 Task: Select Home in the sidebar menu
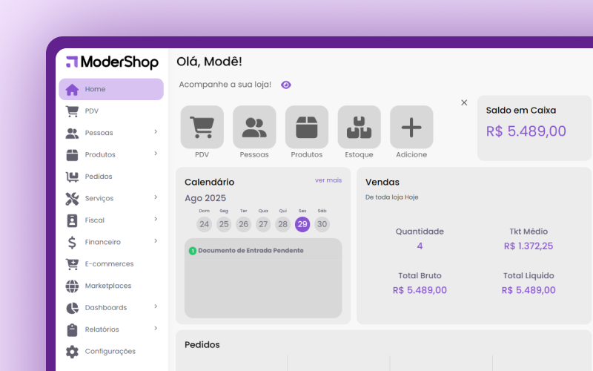click(111, 89)
